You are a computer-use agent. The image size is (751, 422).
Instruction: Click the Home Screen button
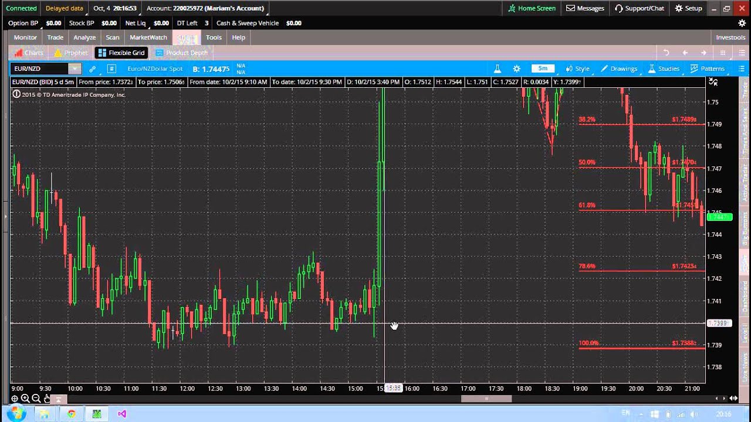click(x=532, y=8)
